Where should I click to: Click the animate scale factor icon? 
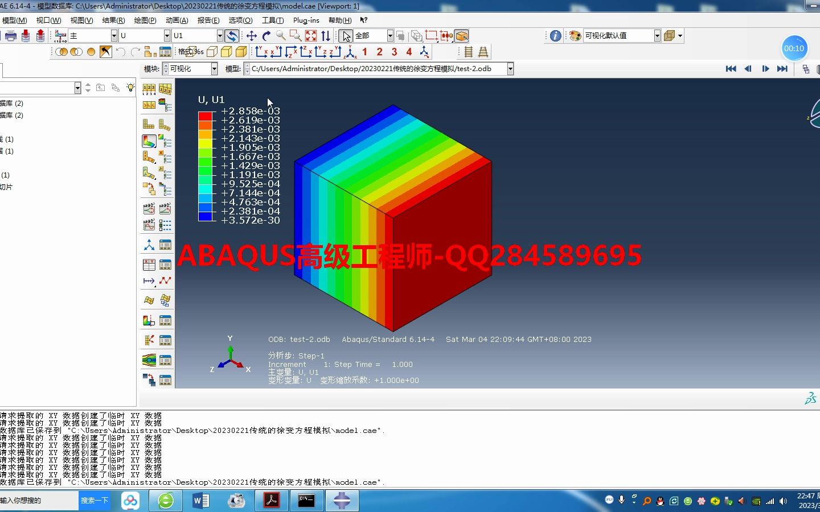point(149,209)
